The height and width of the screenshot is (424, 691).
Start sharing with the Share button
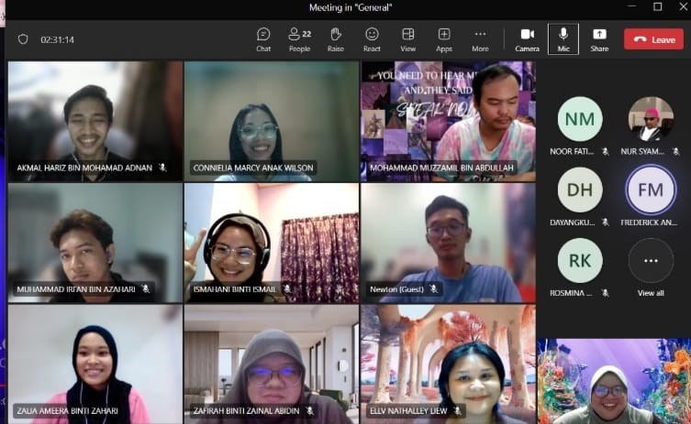pyautogui.click(x=599, y=38)
